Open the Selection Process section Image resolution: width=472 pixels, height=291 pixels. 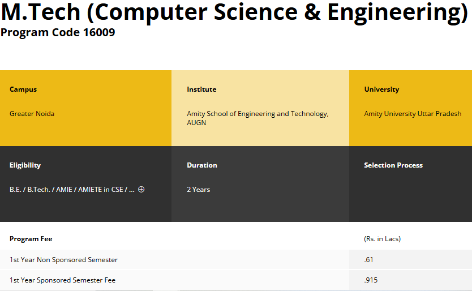tap(393, 165)
